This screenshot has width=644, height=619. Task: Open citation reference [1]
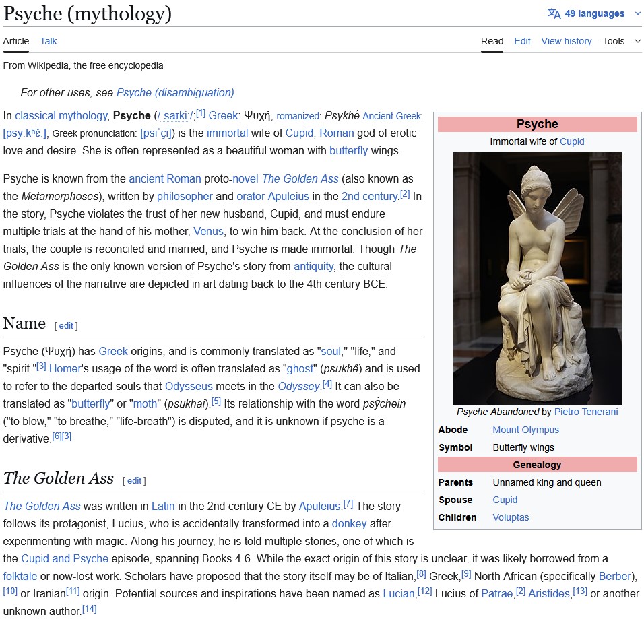(201, 113)
